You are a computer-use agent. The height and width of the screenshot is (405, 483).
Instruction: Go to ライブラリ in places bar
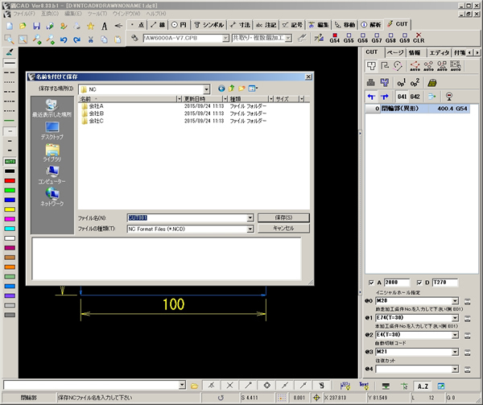click(52, 153)
